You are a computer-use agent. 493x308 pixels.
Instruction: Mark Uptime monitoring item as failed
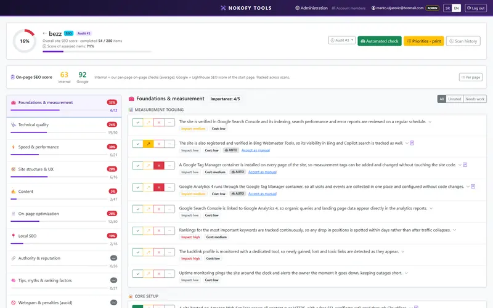pyautogui.click(x=159, y=274)
